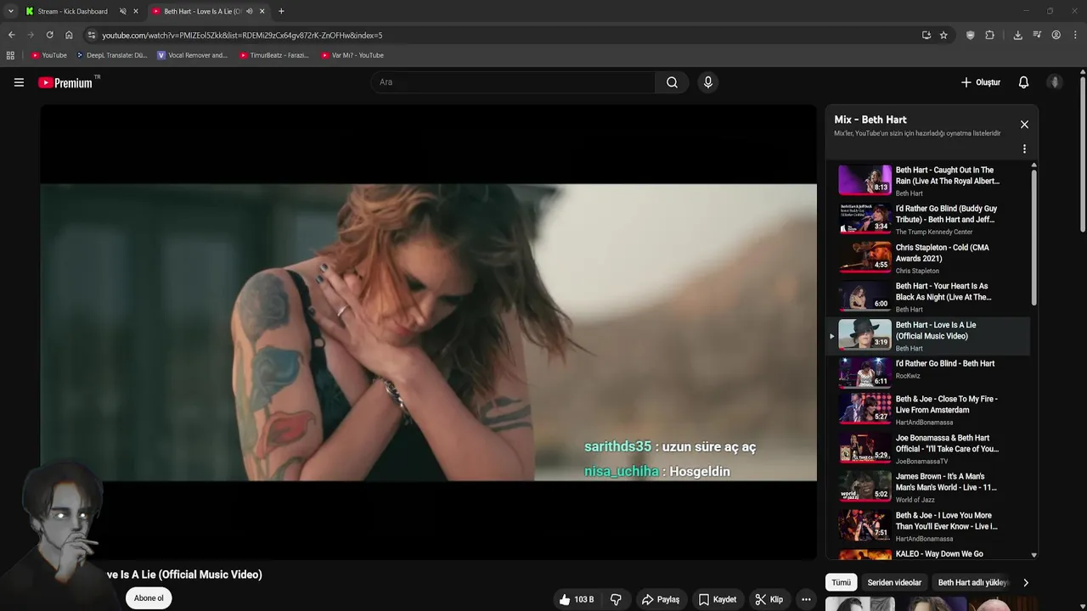Open browser home page icon
The width and height of the screenshot is (1087, 611).
(x=69, y=35)
